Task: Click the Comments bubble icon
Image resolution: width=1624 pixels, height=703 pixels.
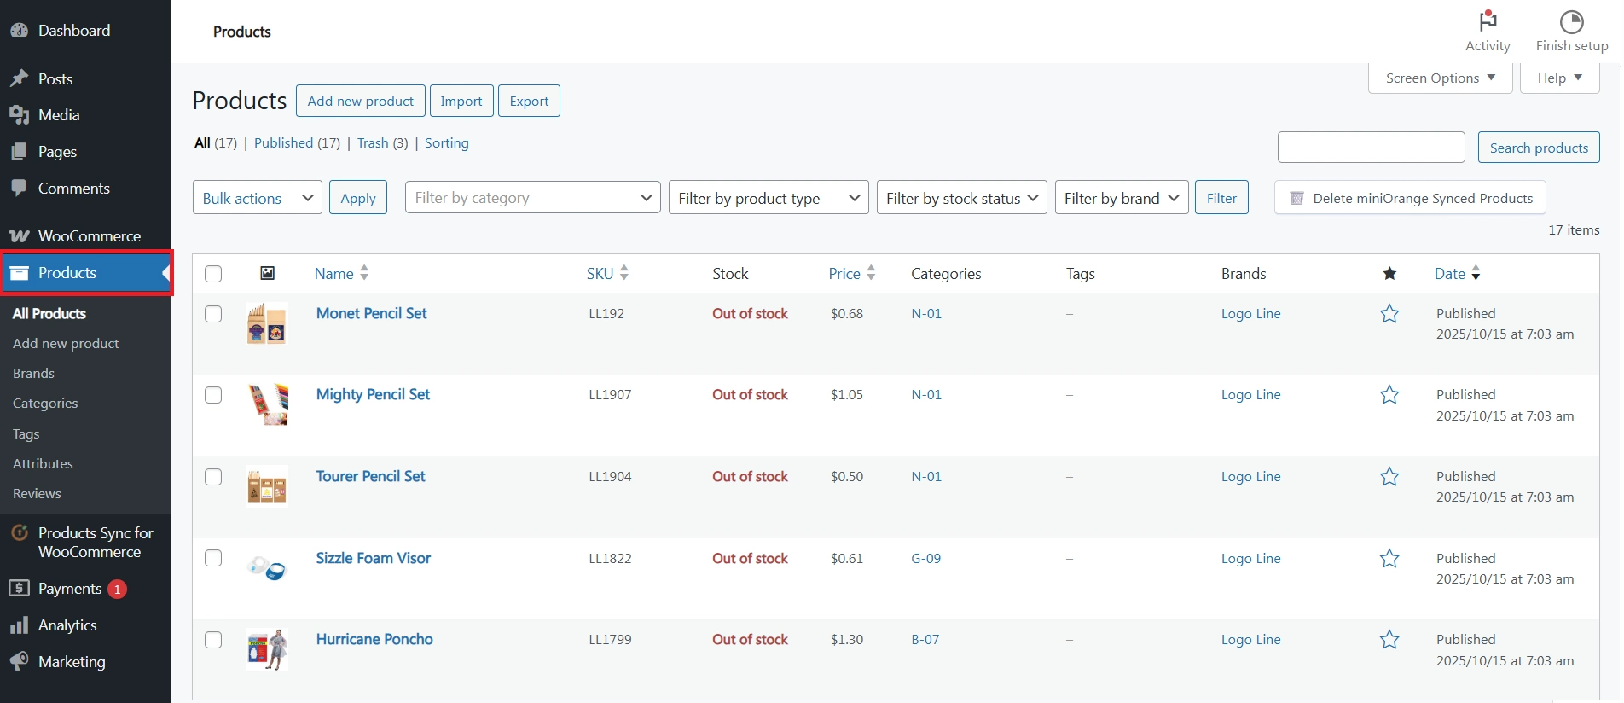Action: click(x=19, y=189)
